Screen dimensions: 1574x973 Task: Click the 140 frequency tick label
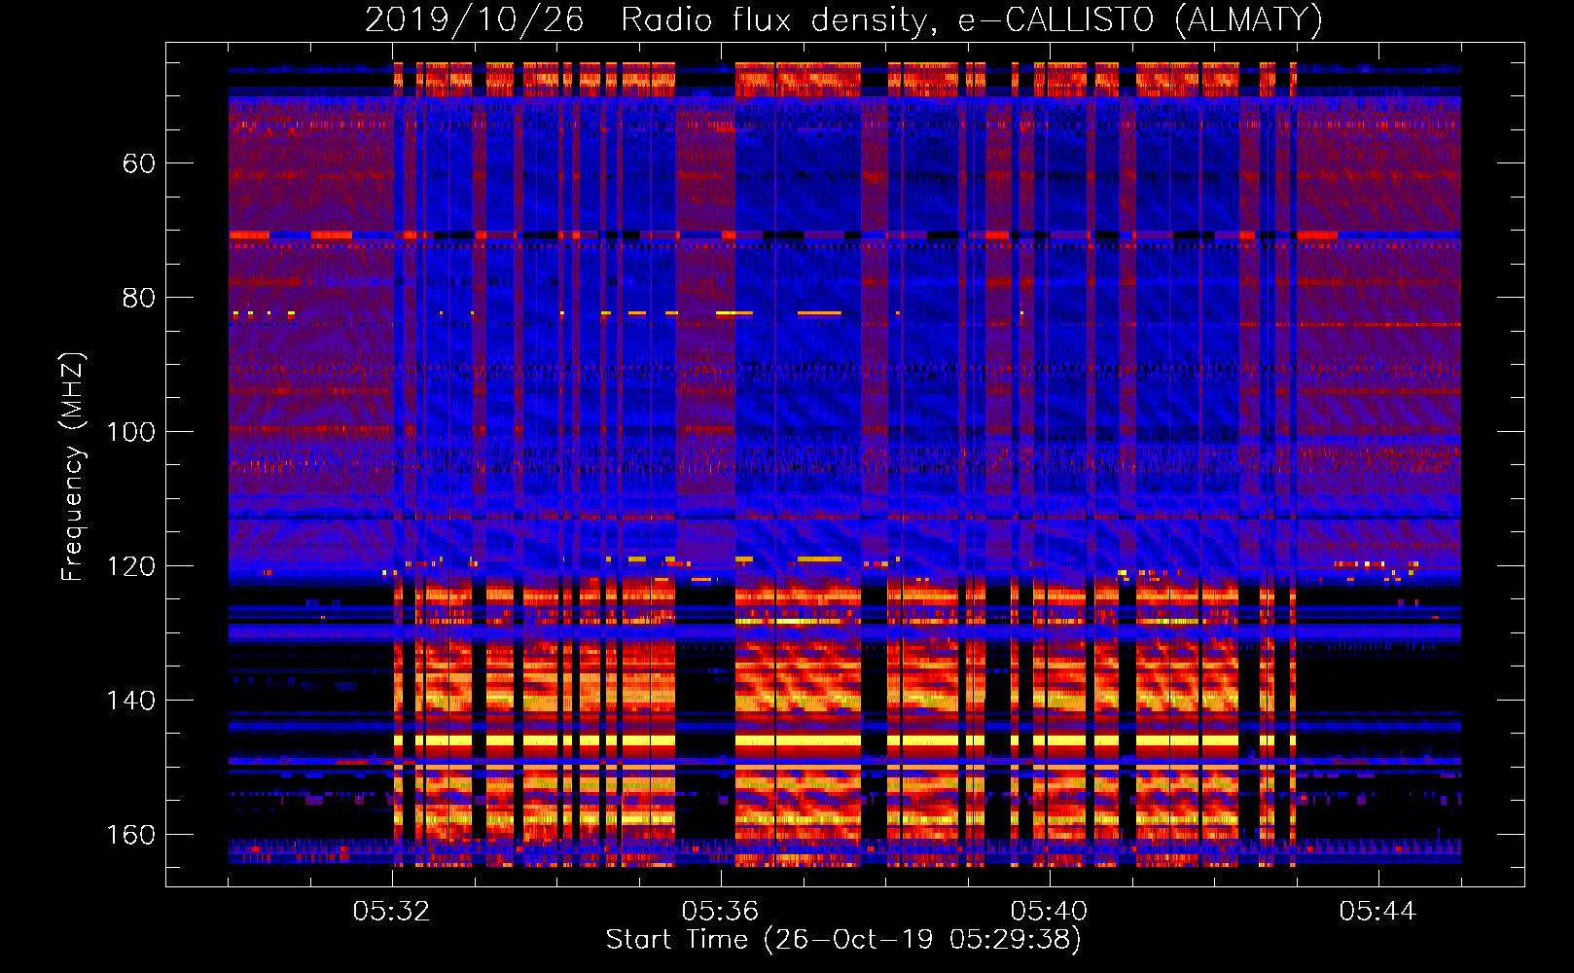131,701
